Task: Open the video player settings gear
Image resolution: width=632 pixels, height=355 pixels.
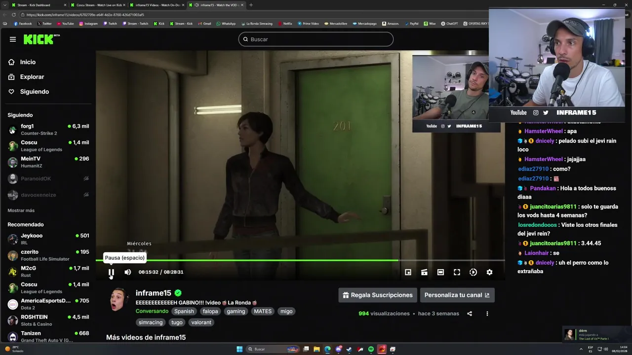Action: pos(489,272)
